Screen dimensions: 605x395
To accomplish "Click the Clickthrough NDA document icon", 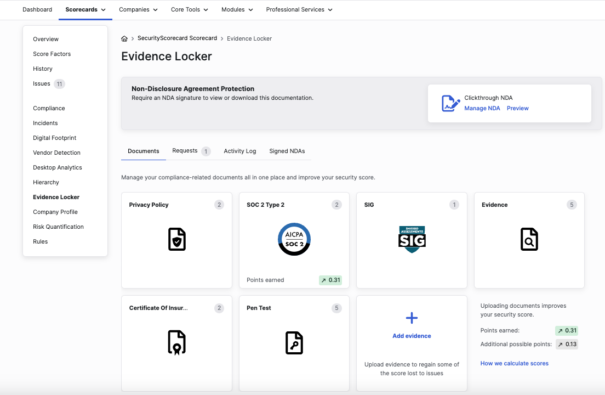I will click(x=450, y=104).
